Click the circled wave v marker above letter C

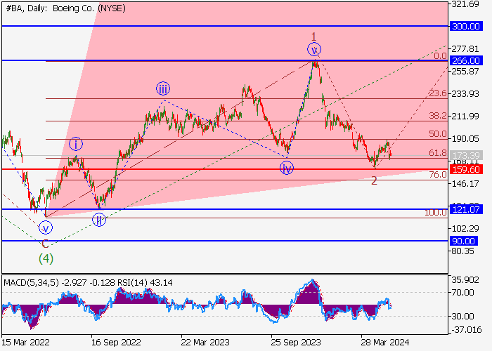coord(46,228)
